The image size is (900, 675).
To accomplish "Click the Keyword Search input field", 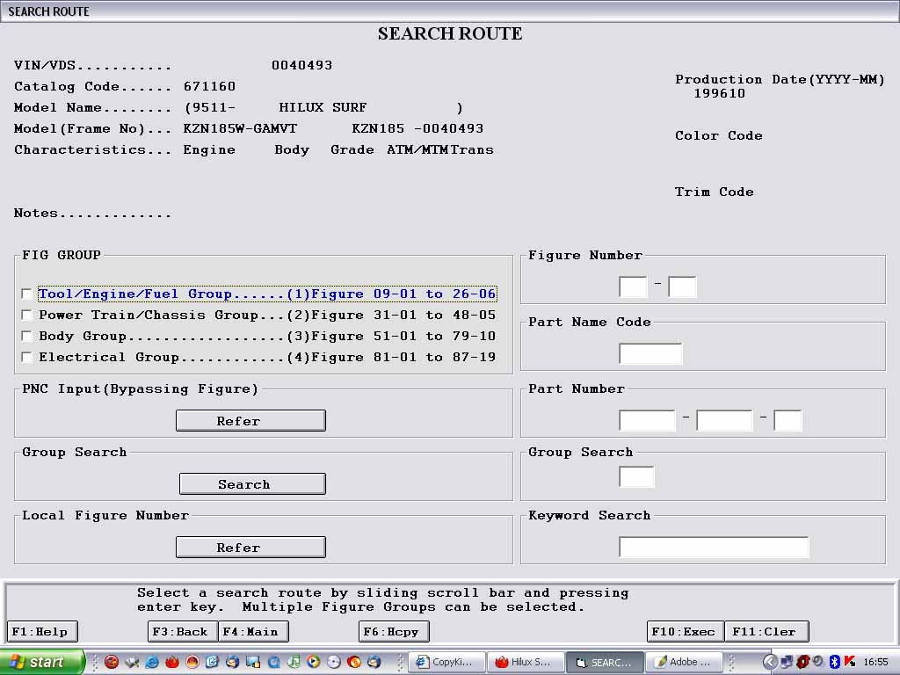I will tap(714, 548).
